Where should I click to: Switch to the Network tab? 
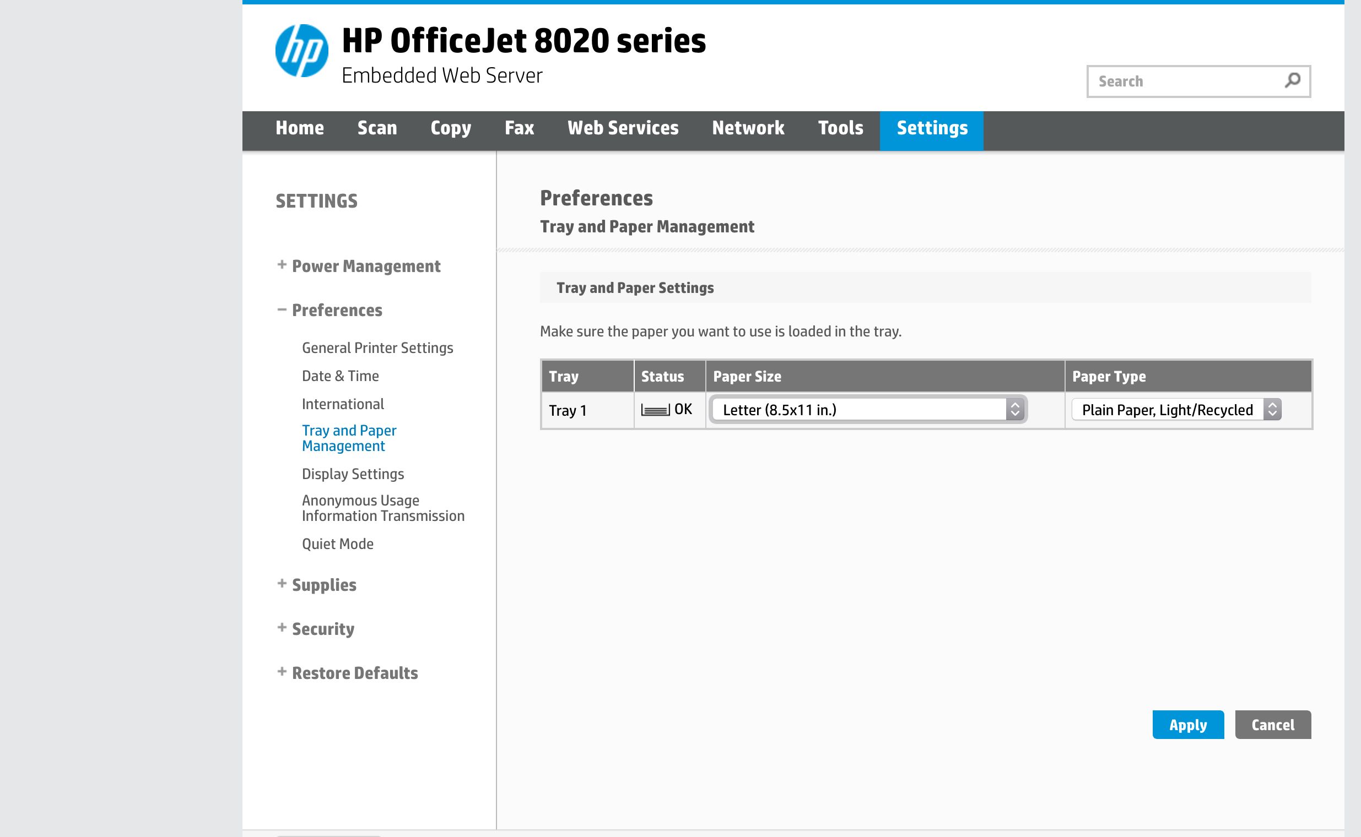[x=748, y=128]
